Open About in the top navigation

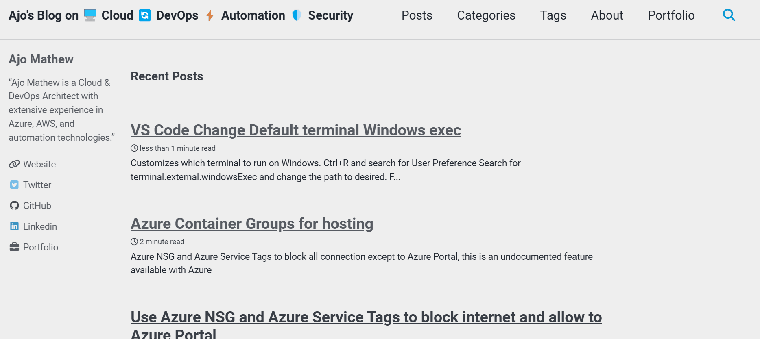[x=607, y=15]
